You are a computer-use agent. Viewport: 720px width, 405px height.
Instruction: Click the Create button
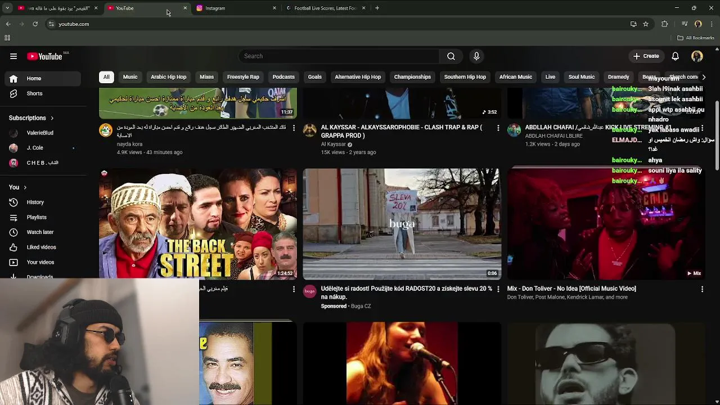click(x=646, y=56)
